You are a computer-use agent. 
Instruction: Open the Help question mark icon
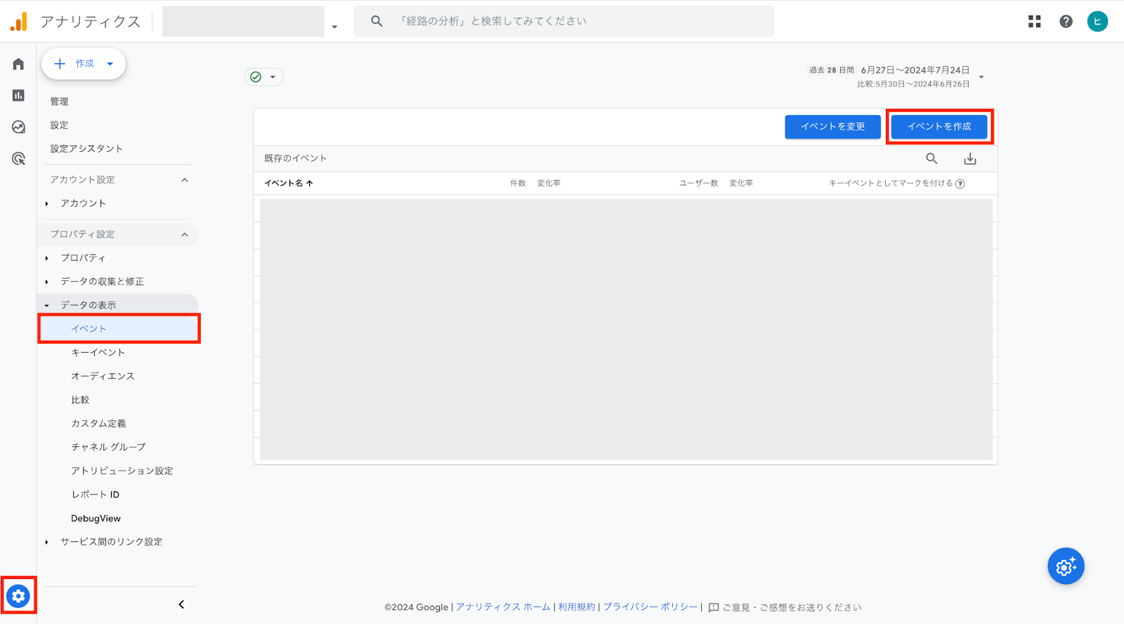point(1066,22)
